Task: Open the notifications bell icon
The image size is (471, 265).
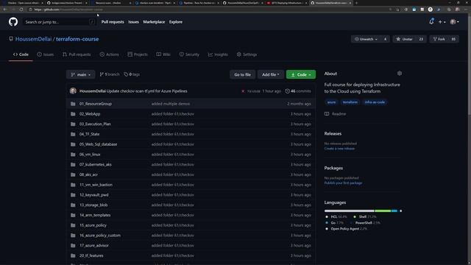Action: click(x=431, y=21)
